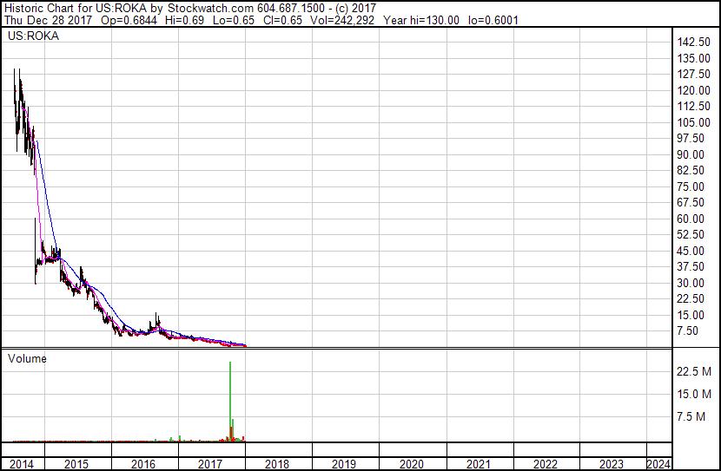The width and height of the screenshot is (721, 471).
Task: Click the 67.50 price axis value
Action: click(x=691, y=202)
